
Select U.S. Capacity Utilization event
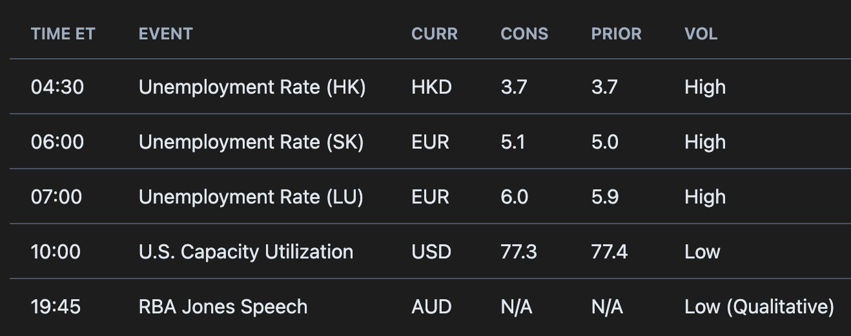246,252
